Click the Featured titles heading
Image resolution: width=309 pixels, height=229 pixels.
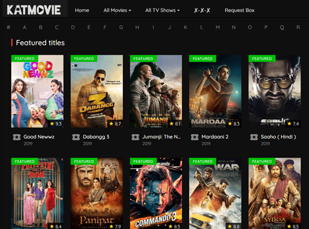click(40, 43)
